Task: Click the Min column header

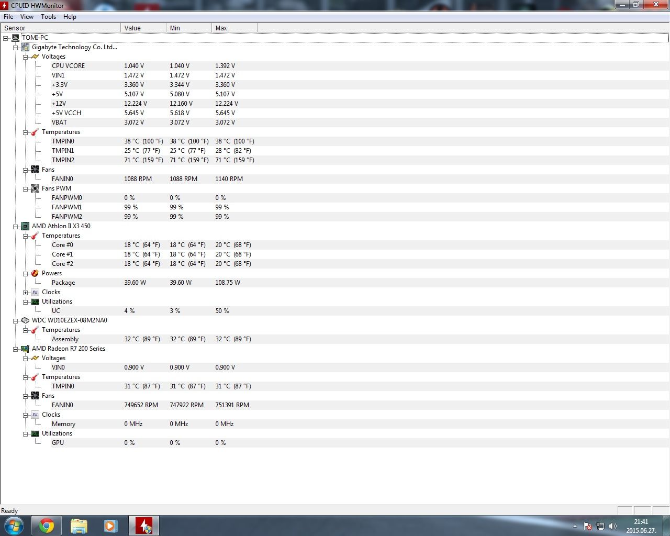Action: tap(189, 28)
